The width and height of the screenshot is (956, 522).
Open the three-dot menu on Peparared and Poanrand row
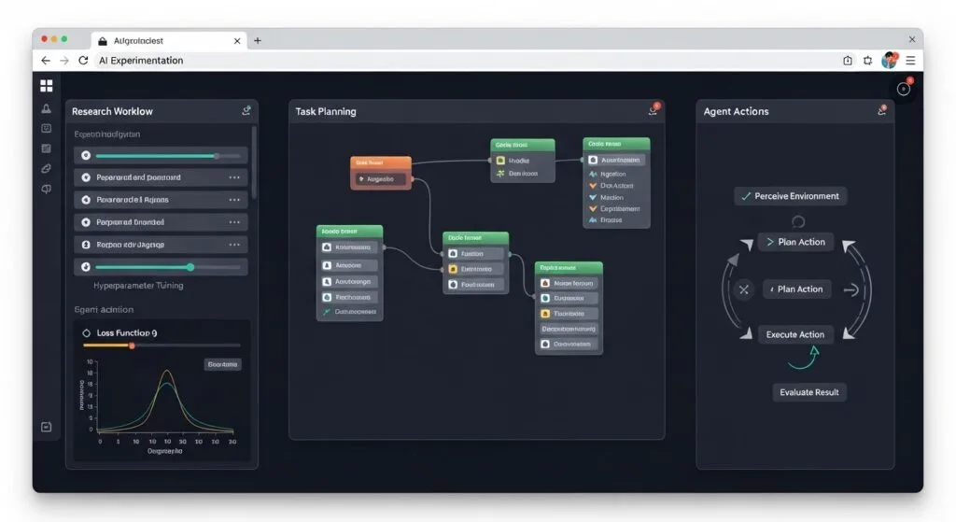[x=234, y=177]
